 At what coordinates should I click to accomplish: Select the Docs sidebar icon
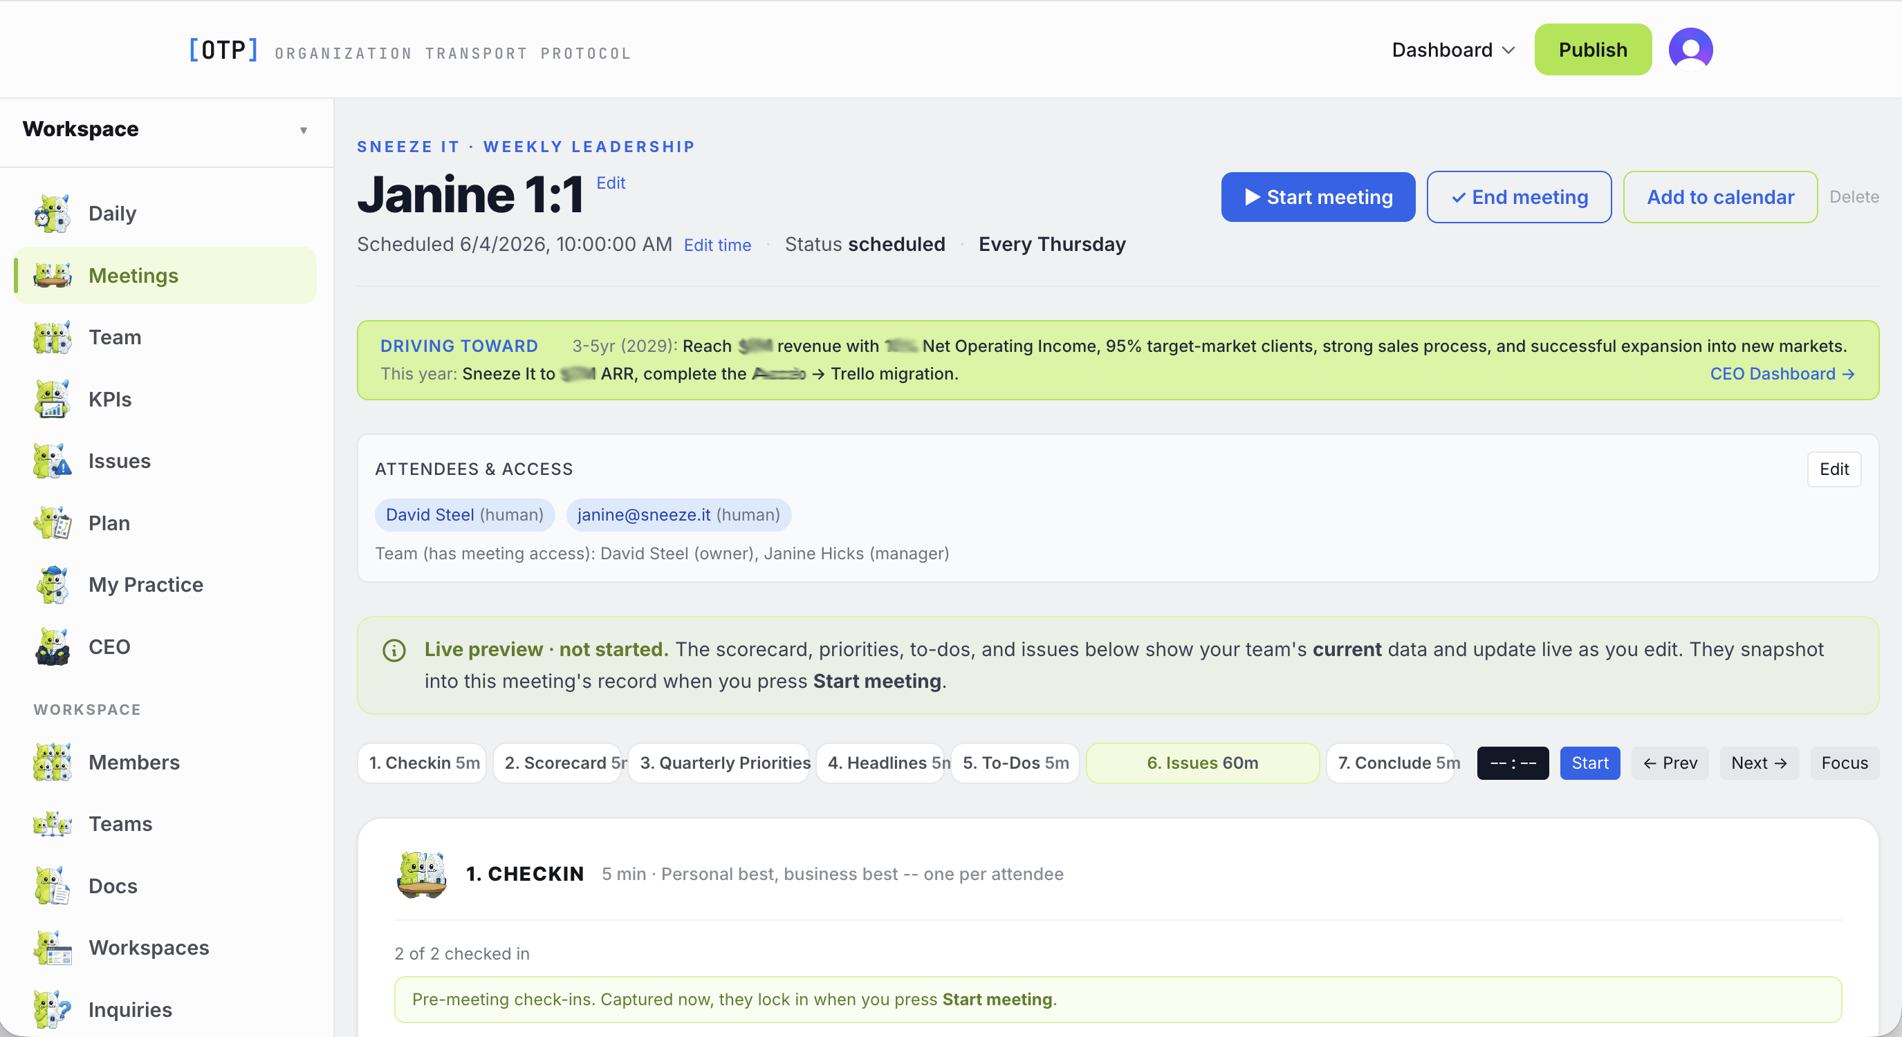pyautogui.click(x=53, y=886)
